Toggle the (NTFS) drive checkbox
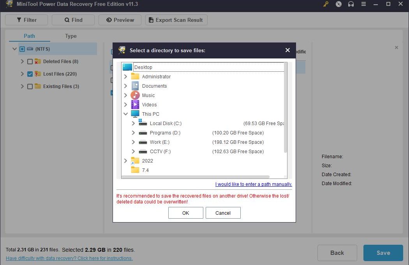Screen dimensions: 409x265 22,49
